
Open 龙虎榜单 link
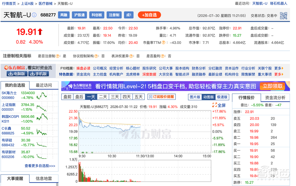133,74
